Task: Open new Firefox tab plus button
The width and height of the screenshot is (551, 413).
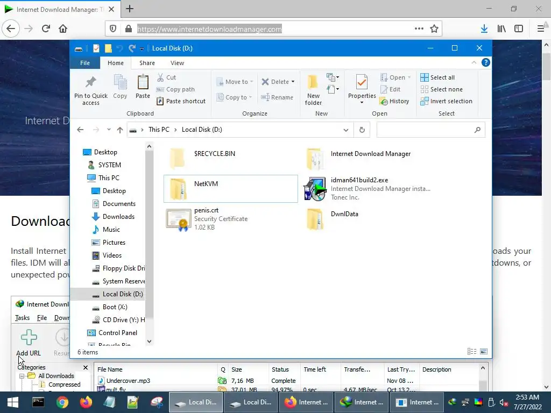Action: (130, 9)
